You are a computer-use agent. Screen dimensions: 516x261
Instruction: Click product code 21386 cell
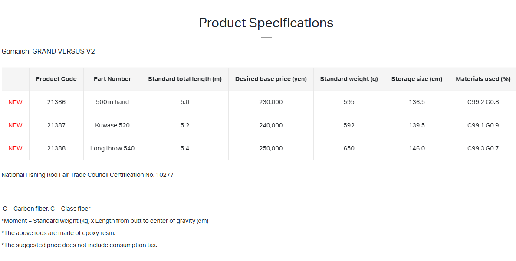point(56,102)
